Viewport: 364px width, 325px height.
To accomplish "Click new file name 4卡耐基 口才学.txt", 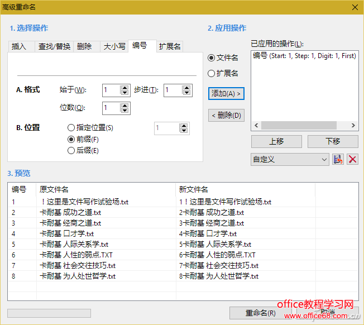I will coord(208,234).
